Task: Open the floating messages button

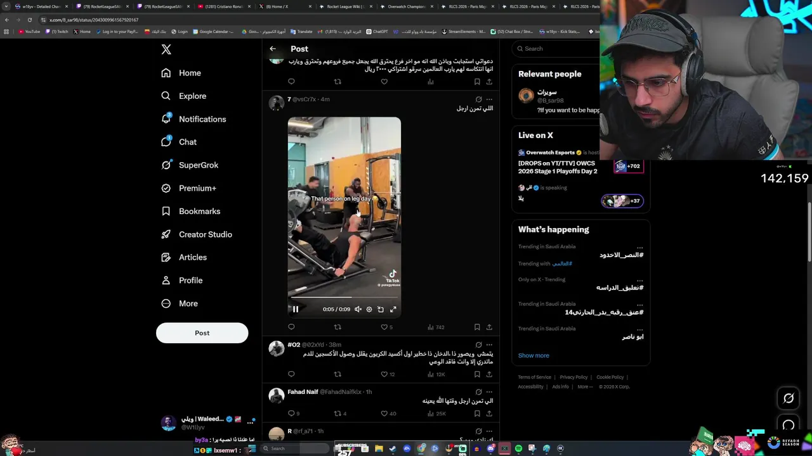Action: click(789, 426)
